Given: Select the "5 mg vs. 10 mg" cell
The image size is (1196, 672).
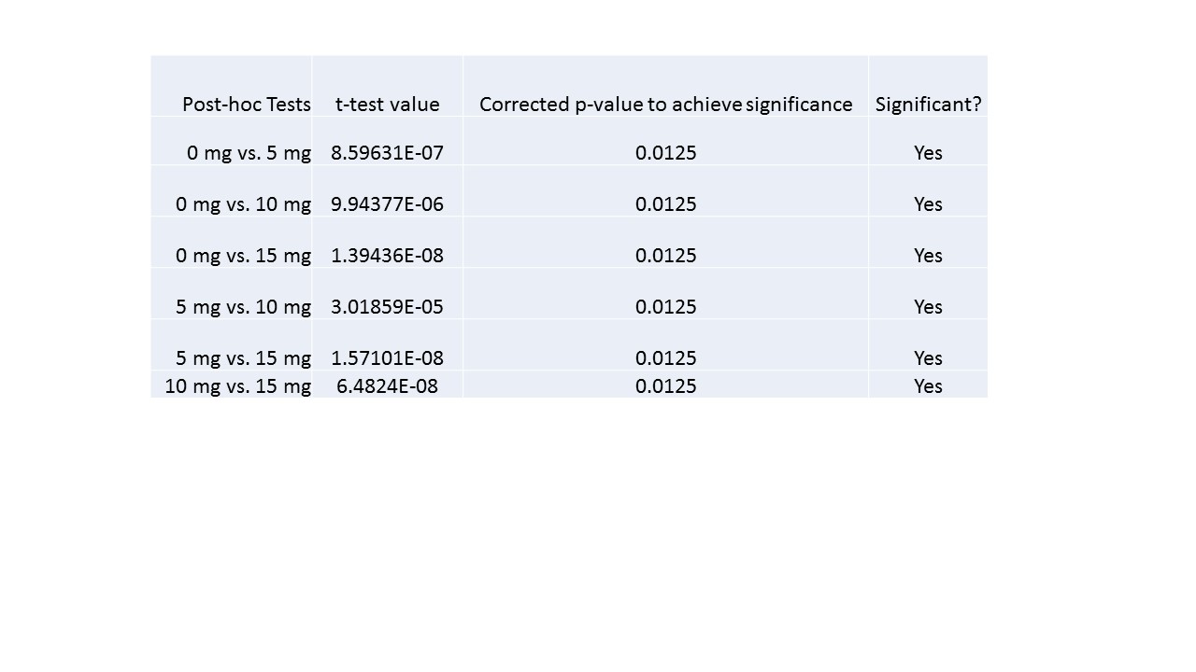Looking at the screenshot, I should point(243,307).
